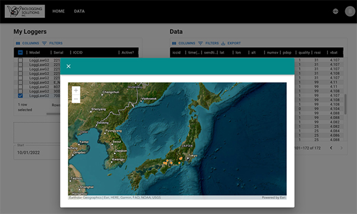The image size is (357, 214).
Task: Click the 'Powered by Esri' attribution link
Action: [274, 197]
